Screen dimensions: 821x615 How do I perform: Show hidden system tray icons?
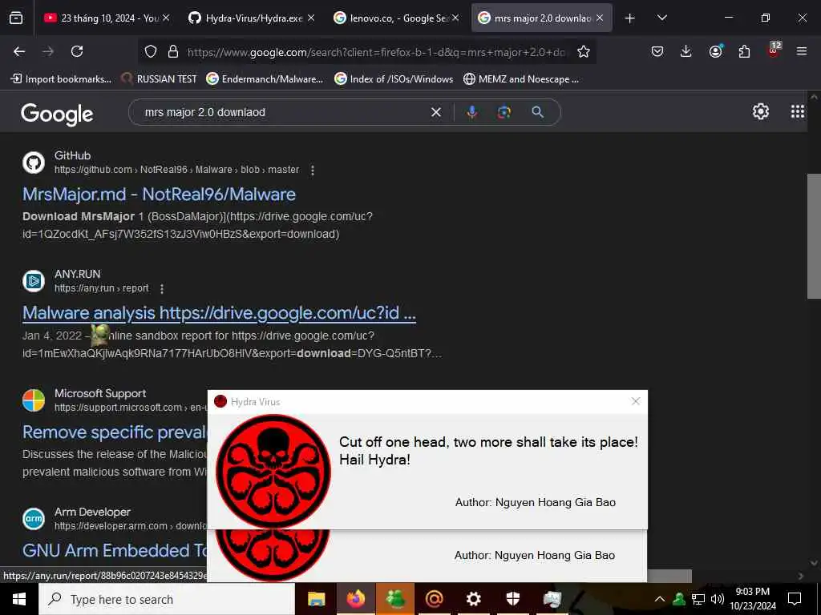click(660, 599)
